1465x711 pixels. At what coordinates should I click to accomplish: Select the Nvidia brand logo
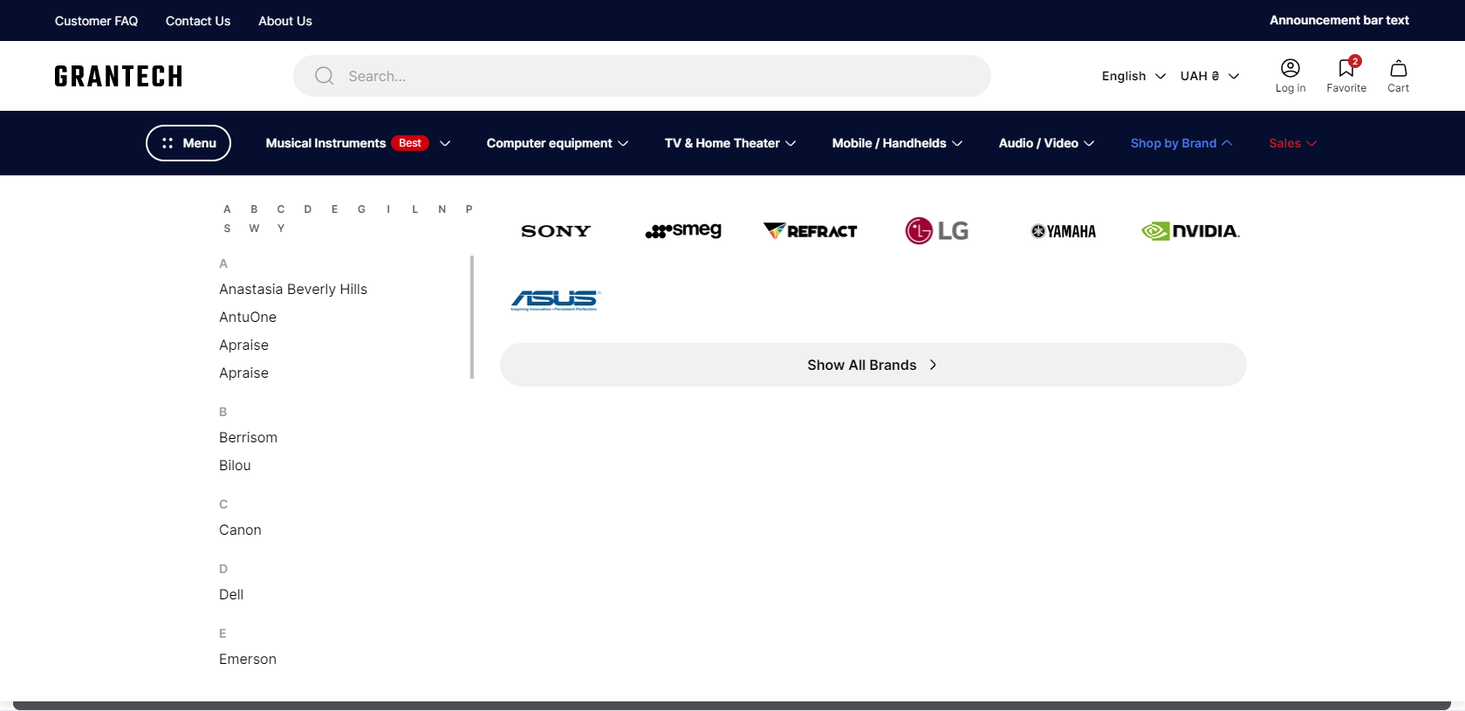[x=1190, y=230]
